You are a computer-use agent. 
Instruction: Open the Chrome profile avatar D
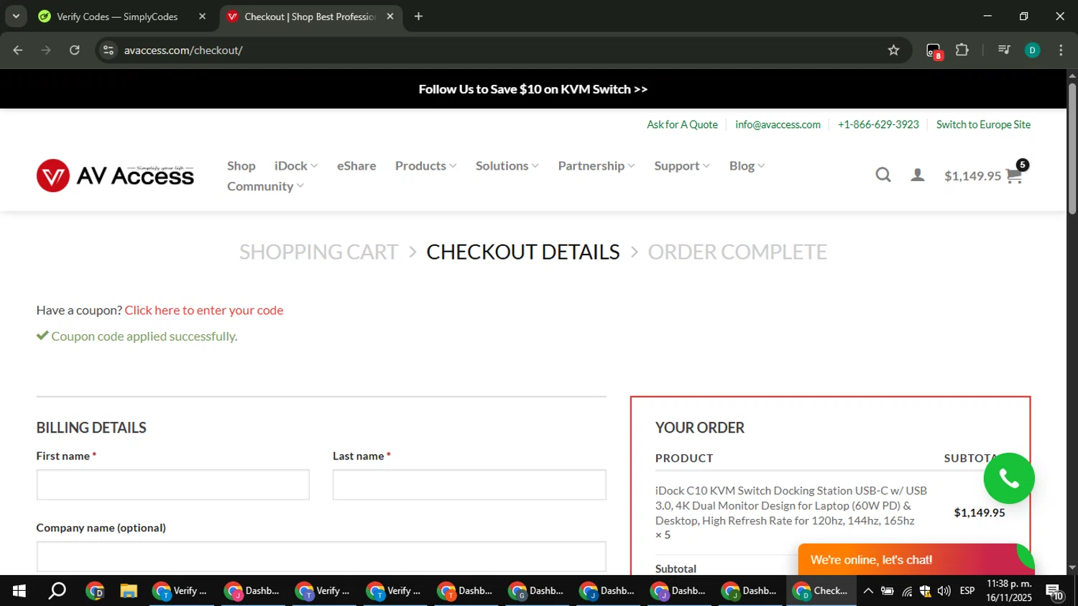click(x=1032, y=50)
